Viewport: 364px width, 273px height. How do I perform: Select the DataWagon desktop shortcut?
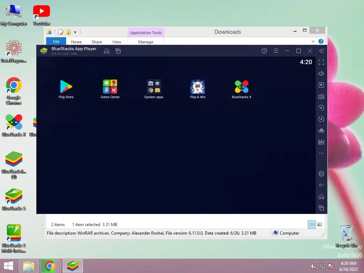[x=14, y=52]
